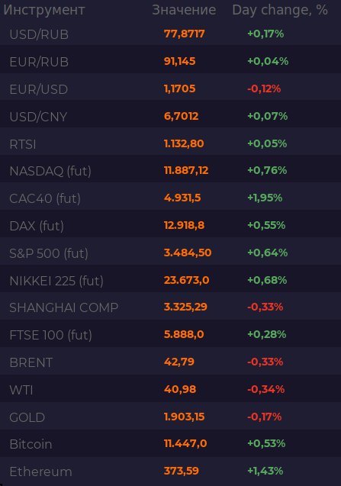Open the Bitcoin instrument row
The image size is (341, 486).
click(171, 444)
